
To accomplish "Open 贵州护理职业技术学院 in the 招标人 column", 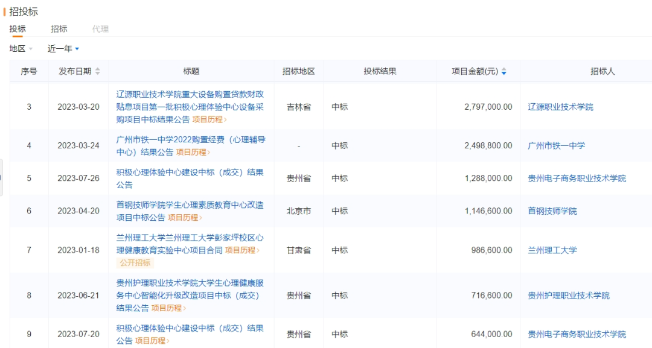I will (x=569, y=296).
